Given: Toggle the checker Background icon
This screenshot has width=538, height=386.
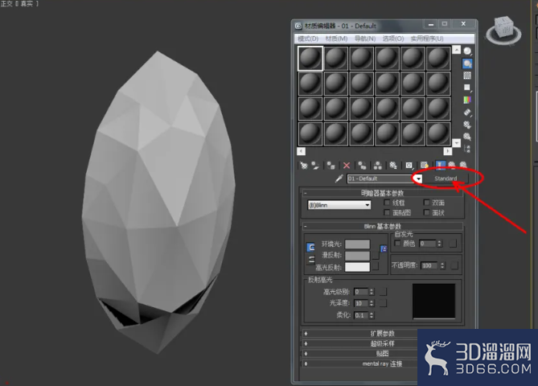Looking at the screenshot, I should click(x=467, y=76).
